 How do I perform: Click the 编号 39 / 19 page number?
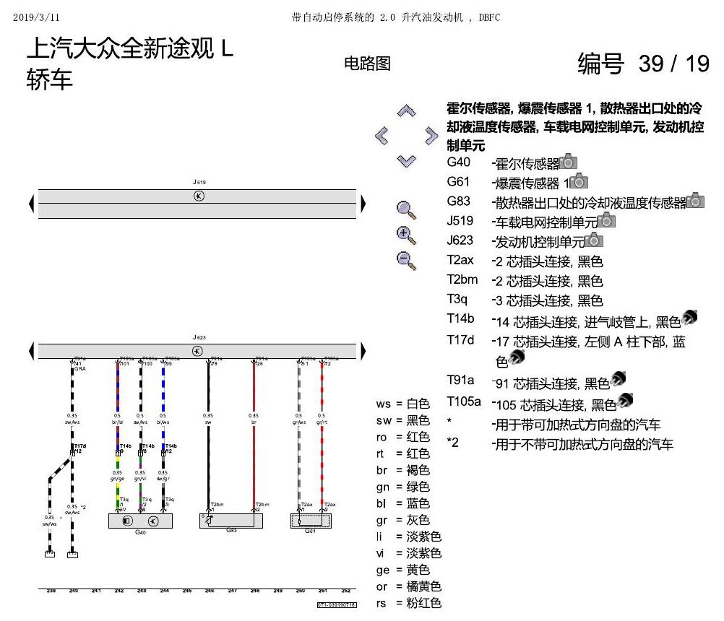click(x=643, y=64)
